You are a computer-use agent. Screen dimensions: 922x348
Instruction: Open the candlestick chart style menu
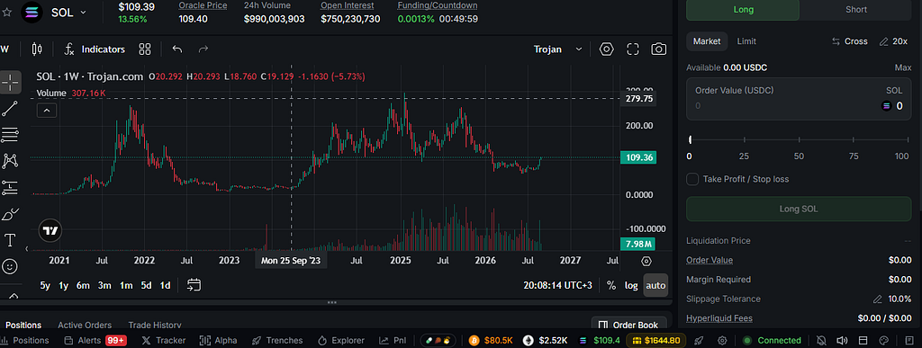click(37, 49)
